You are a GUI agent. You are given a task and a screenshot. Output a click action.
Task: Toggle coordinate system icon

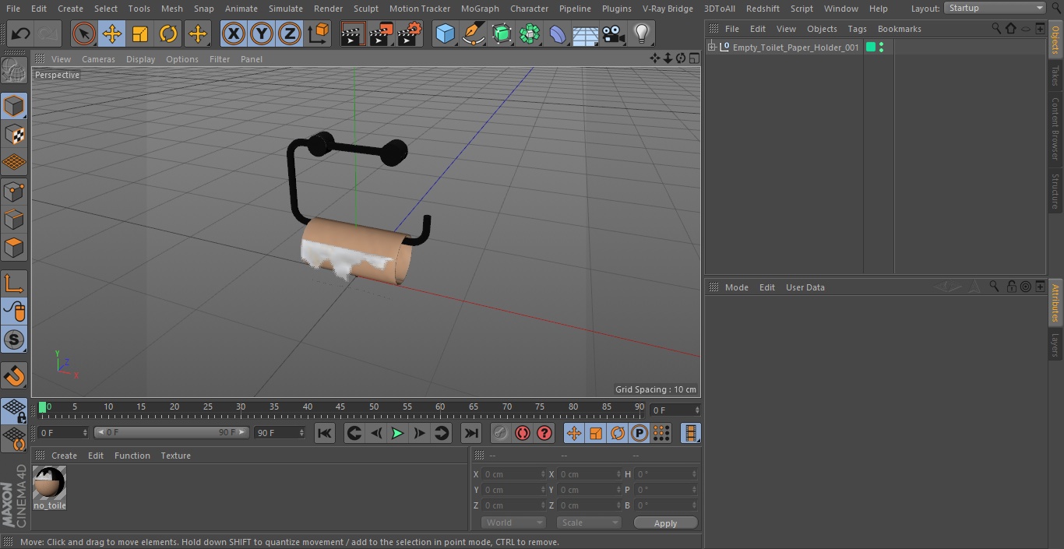point(319,33)
